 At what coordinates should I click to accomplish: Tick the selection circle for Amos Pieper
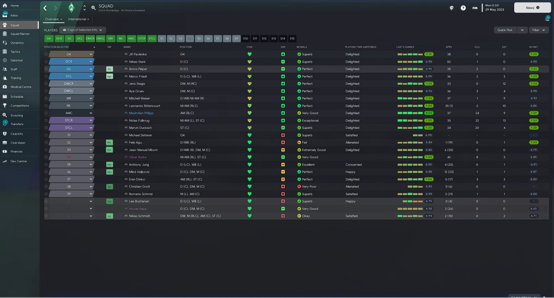coord(46,69)
